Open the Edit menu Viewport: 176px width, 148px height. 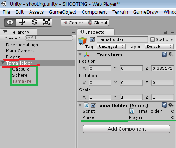click(20, 12)
